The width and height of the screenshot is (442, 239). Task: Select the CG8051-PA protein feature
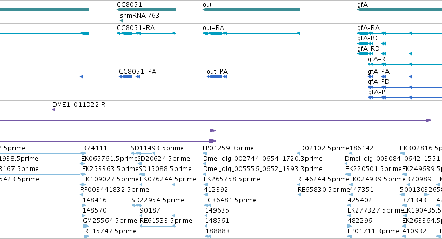[129, 77]
